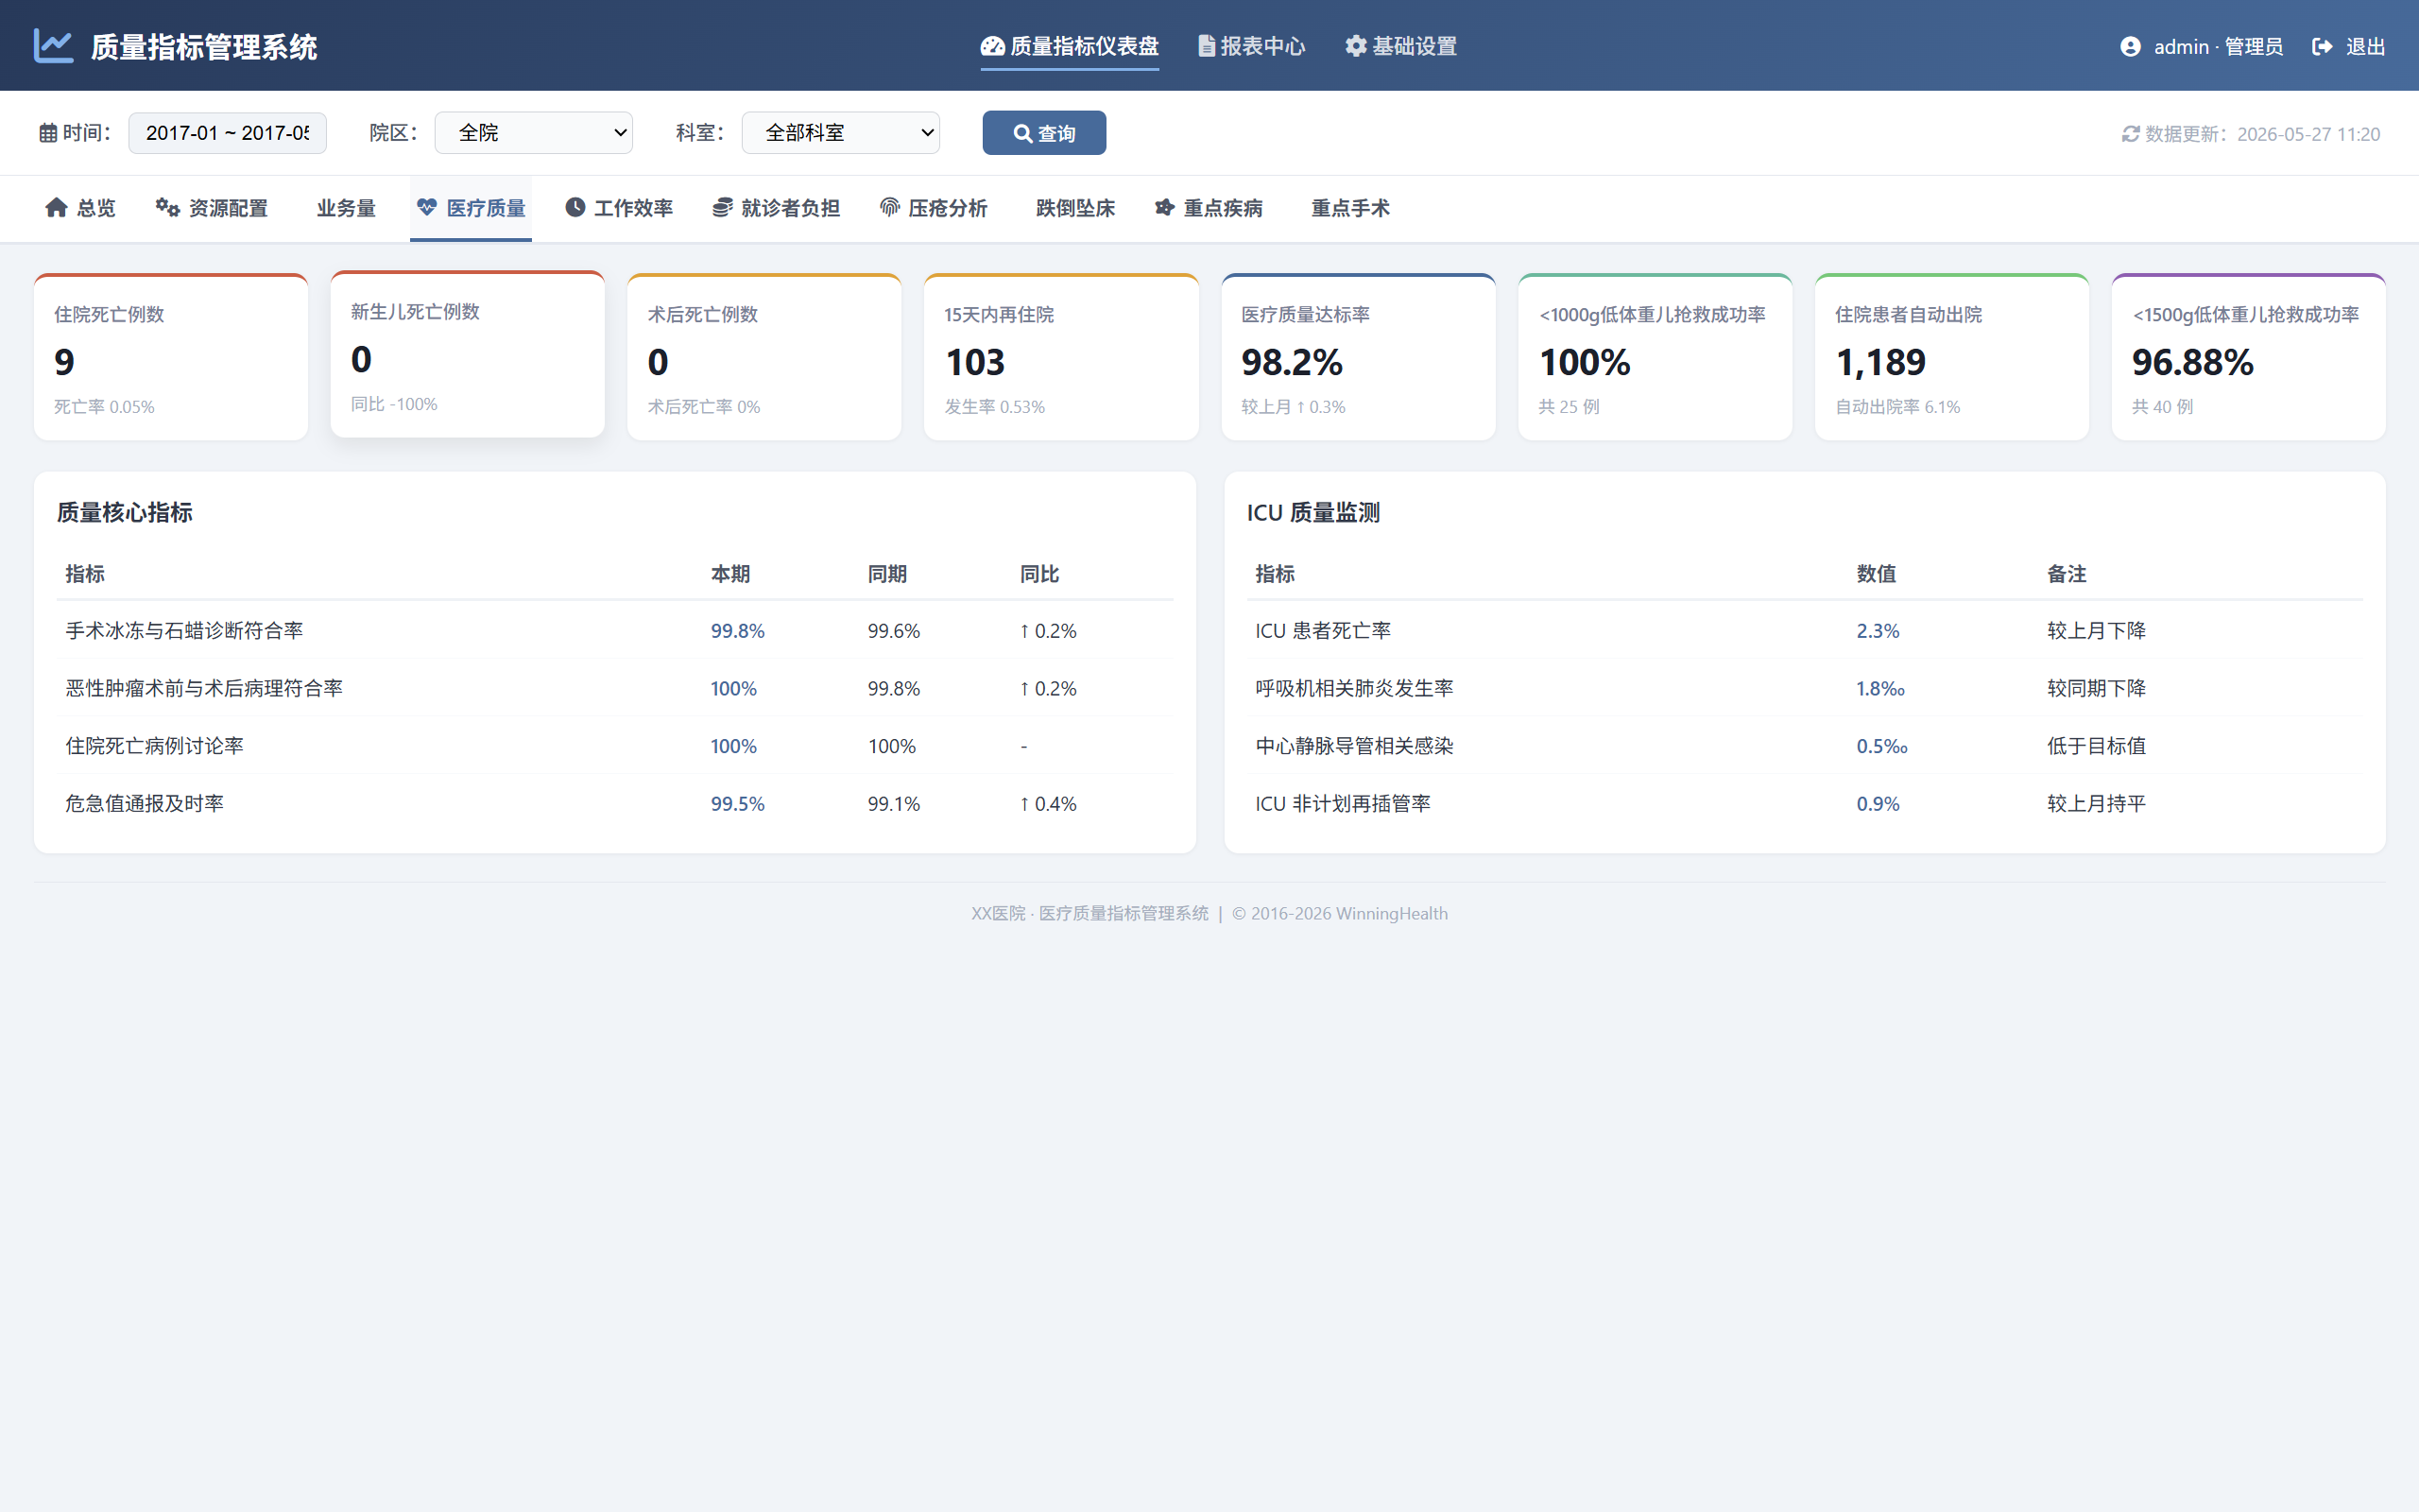
Task: Click the heartbeat icon on 医疗质量 tab
Action: 427,207
